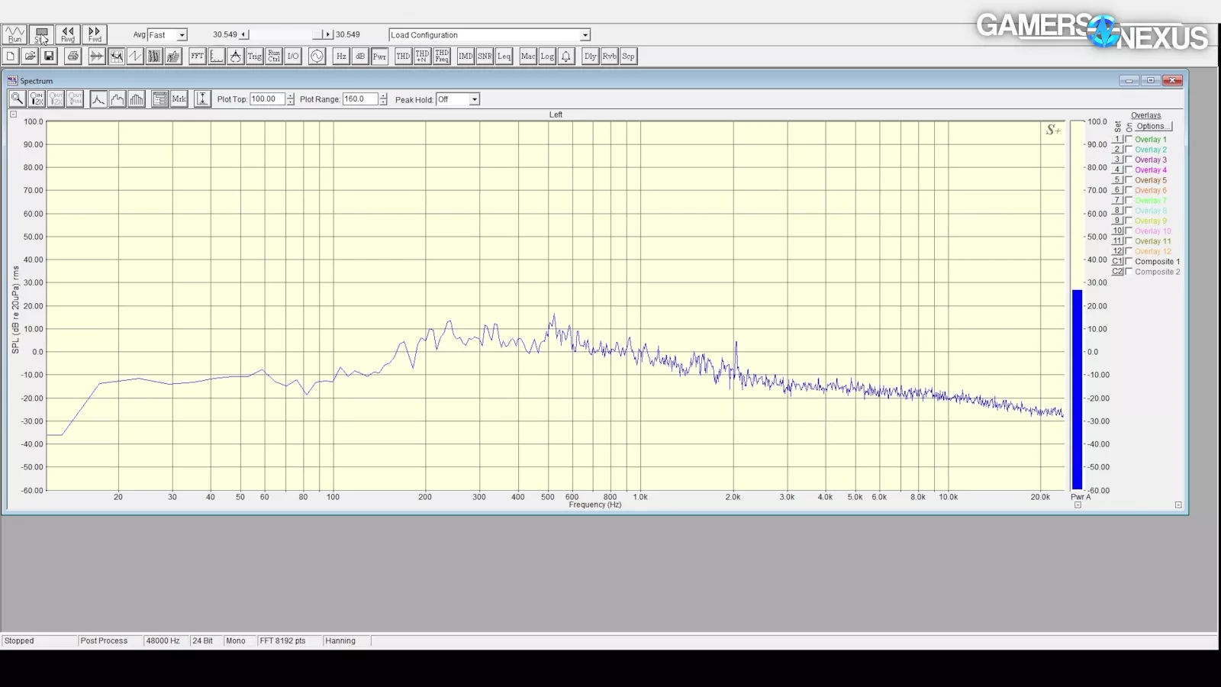Expand the Load Configuration dropdown

pyautogui.click(x=585, y=35)
